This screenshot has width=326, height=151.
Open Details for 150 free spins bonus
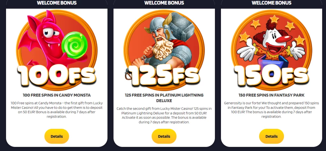pos(272,136)
